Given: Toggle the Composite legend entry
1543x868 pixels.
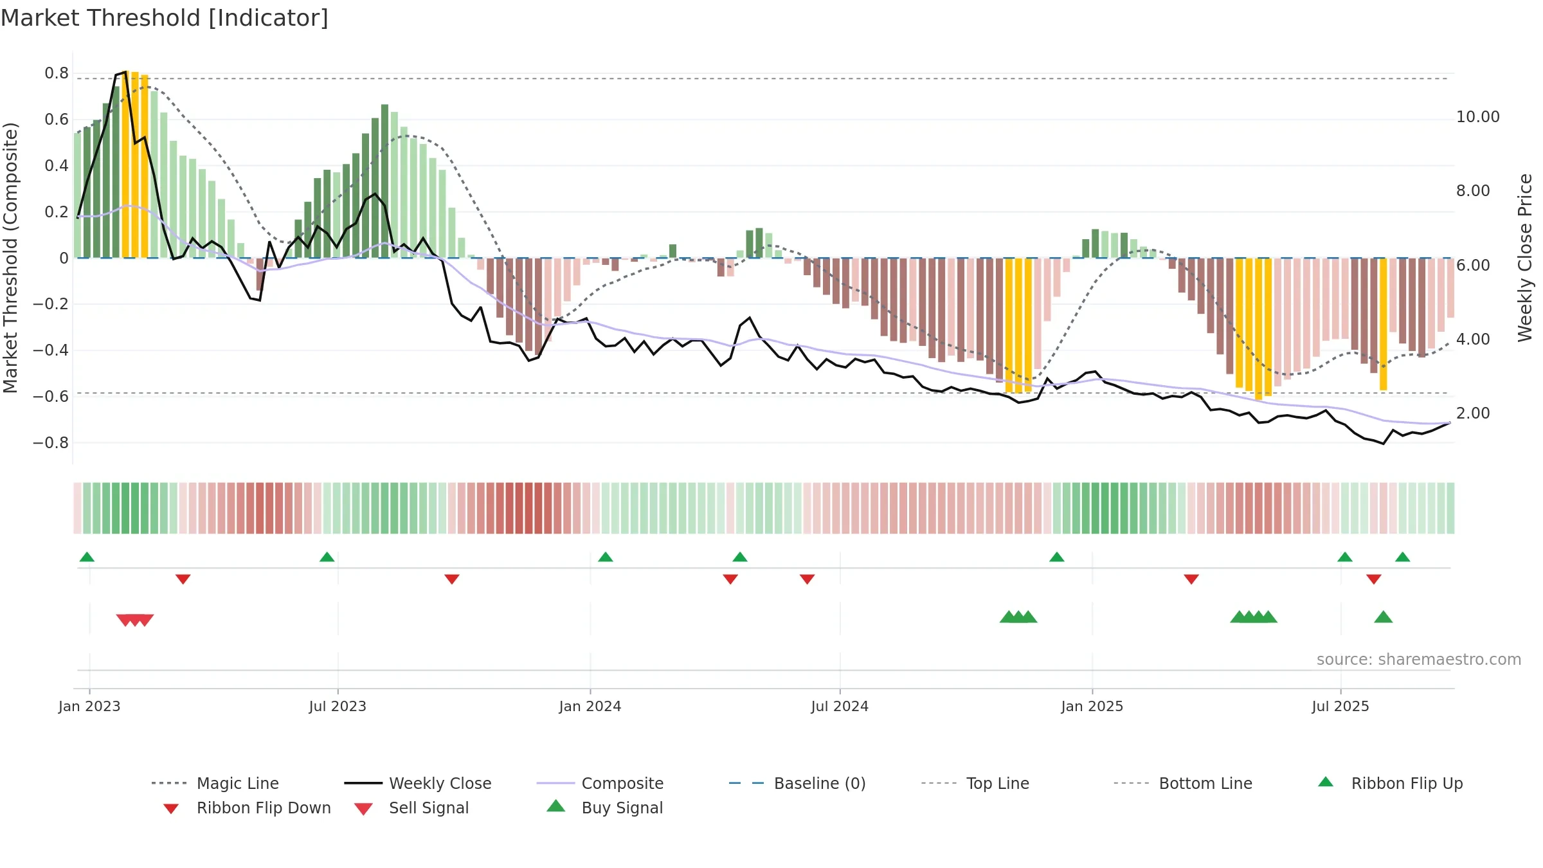Looking at the screenshot, I should click(600, 783).
